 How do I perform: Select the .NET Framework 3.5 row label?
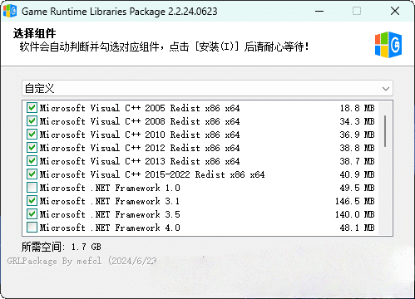tap(110, 214)
